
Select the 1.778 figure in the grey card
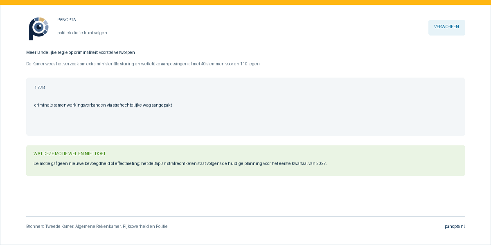tap(40, 87)
